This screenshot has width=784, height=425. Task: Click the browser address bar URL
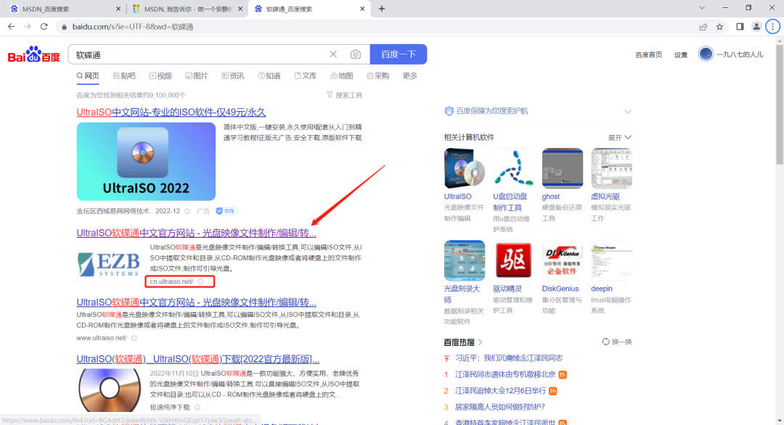[133, 26]
